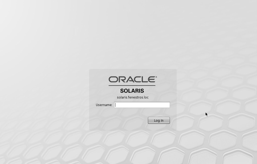Focus the Username text field
The height and width of the screenshot is (164, 257).
point(142,105)
